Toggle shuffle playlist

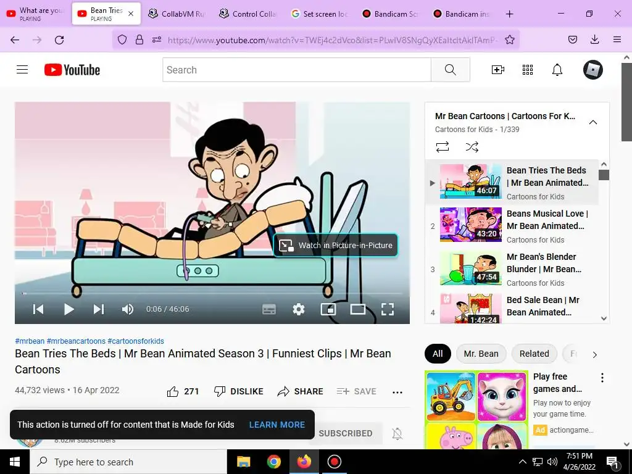click(x=472, y=147)
